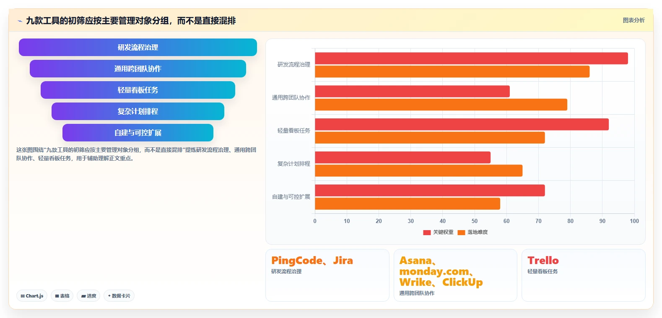This screenshot has width=662, height=318.
Task: Click the 轻量看板任务 y-axis label
Action: [x=293, y=131]
